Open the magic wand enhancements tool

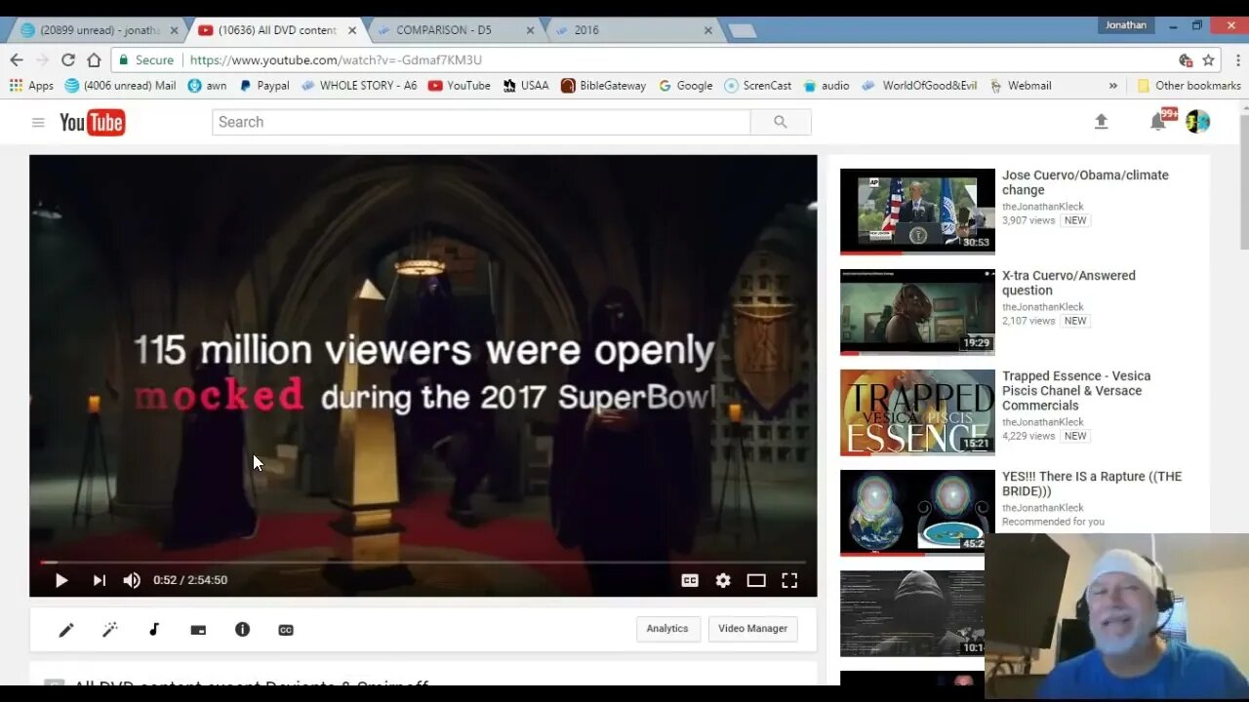coord(110,630)
